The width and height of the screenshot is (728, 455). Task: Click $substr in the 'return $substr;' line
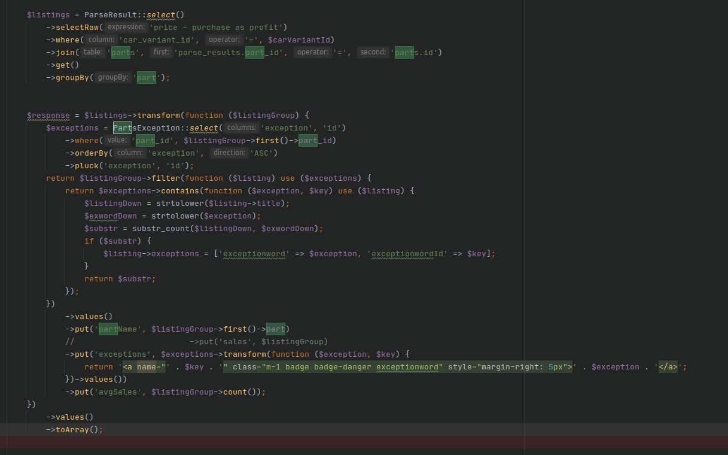(135, 278)
